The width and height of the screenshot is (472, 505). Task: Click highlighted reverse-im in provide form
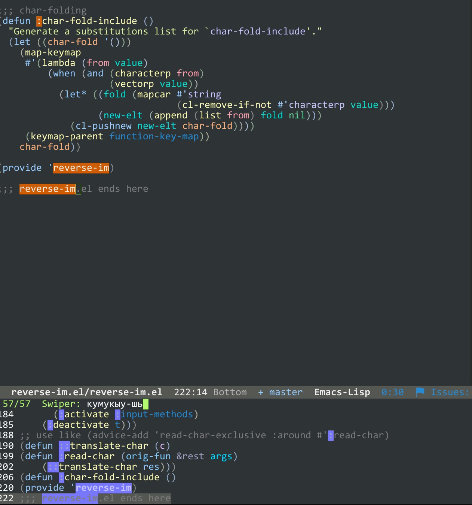click(x=81, y=168)
